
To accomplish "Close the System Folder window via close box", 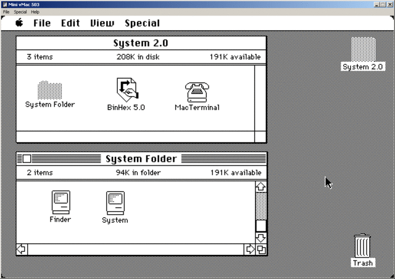I will click(x=27, y=159).
